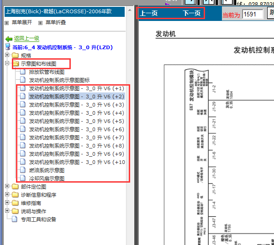Click the V6 (+8) schematic document icon
The width and height of the screenshot is (274, 245).
(23, 145)
